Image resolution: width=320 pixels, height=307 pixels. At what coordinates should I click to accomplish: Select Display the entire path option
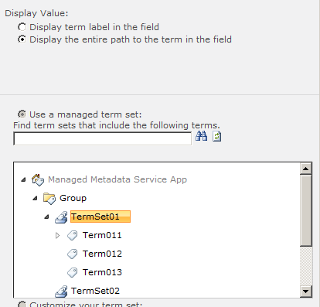(x=22, y=39)
